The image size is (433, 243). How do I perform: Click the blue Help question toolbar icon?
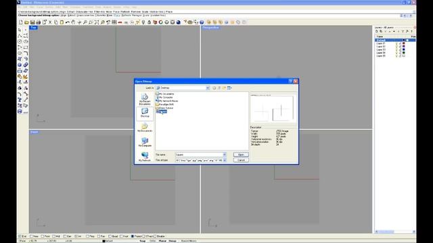202,22
